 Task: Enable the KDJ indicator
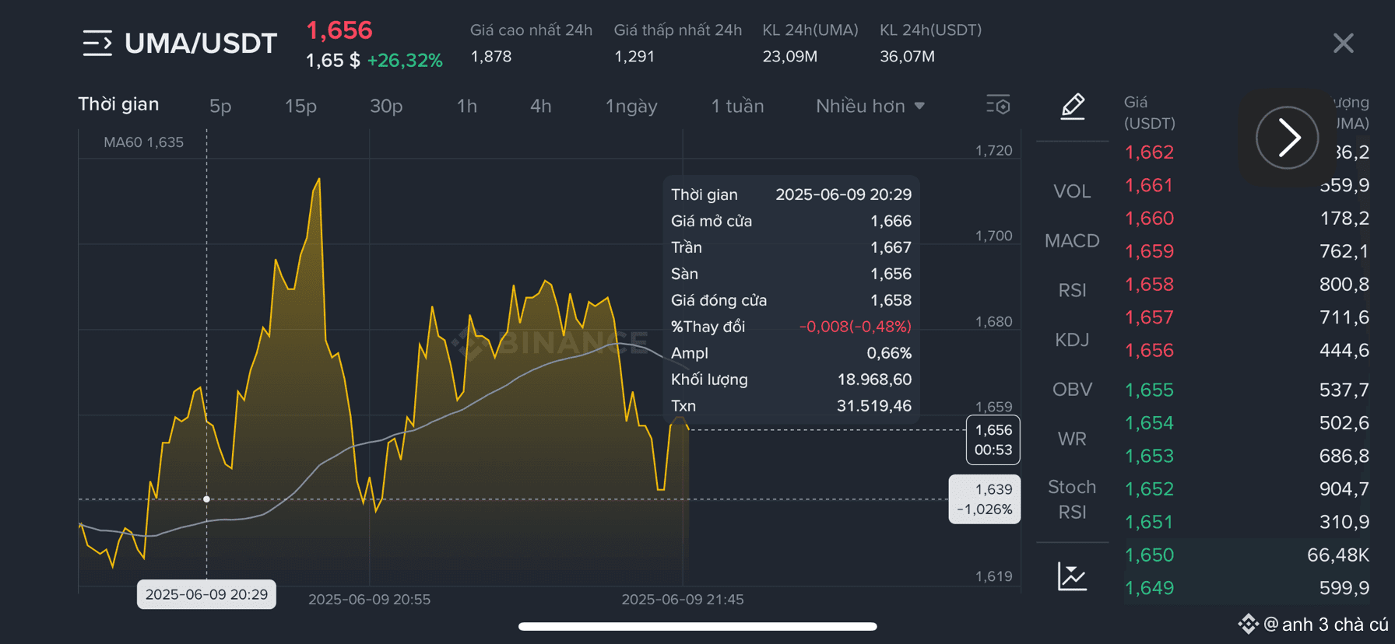click(1072, 340)
